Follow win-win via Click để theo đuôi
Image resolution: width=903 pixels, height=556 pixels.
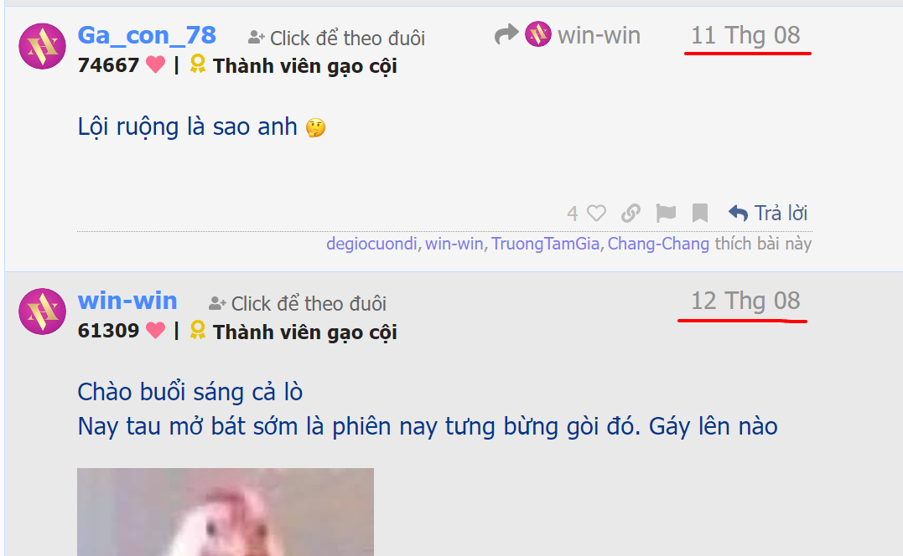pyautogui.click(x=297, y=304)
